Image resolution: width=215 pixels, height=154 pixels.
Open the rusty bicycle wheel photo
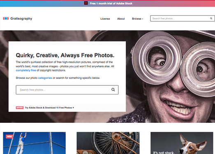108,143
